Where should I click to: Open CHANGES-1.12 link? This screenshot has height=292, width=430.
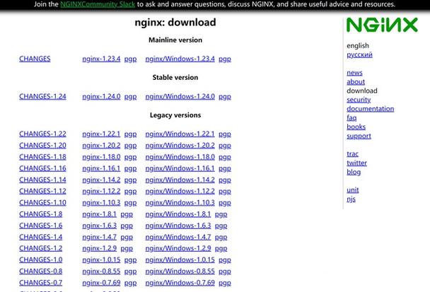point(42,191)
